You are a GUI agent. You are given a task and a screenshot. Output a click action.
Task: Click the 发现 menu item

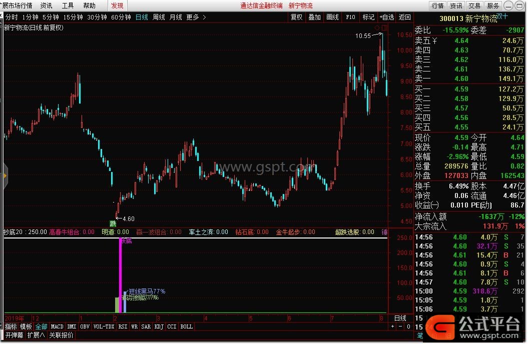[117, 5]
